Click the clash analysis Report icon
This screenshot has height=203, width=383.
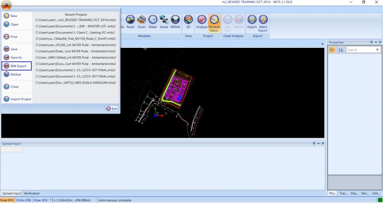click(x=239, y=22)
